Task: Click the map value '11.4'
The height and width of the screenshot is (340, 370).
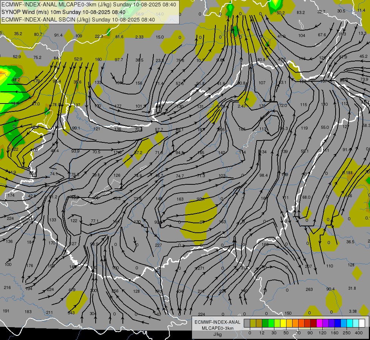Action: (361, 10)
